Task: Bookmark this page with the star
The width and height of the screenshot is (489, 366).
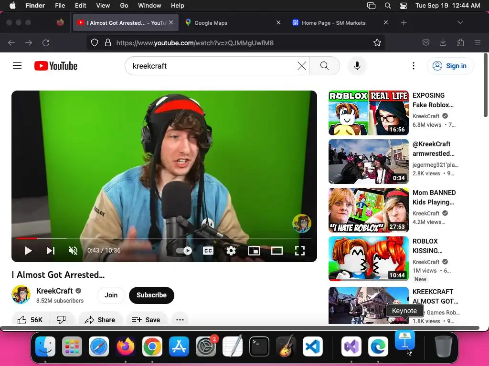Action: click(377, 42)
